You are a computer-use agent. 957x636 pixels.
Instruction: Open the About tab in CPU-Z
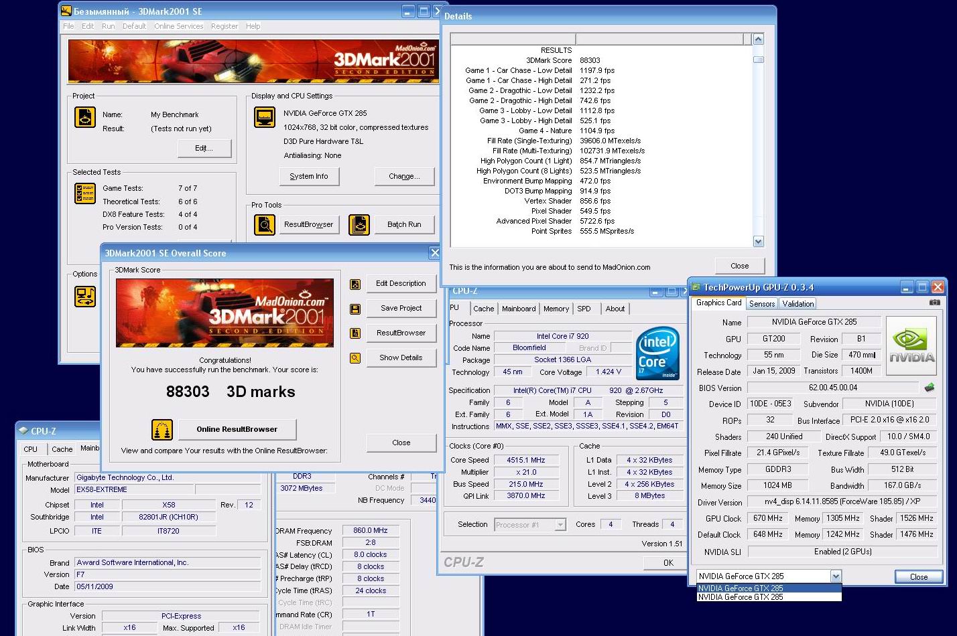[615, 309]
